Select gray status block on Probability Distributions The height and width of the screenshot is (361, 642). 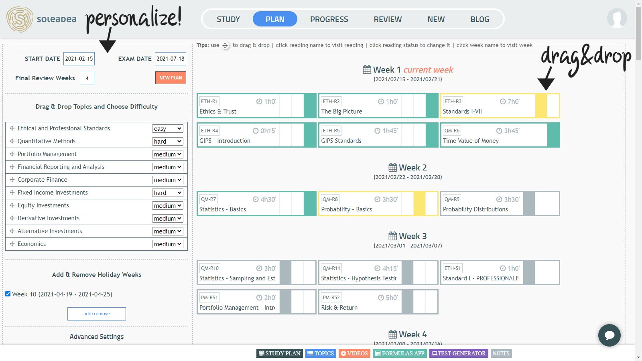[x=529, y=204]
